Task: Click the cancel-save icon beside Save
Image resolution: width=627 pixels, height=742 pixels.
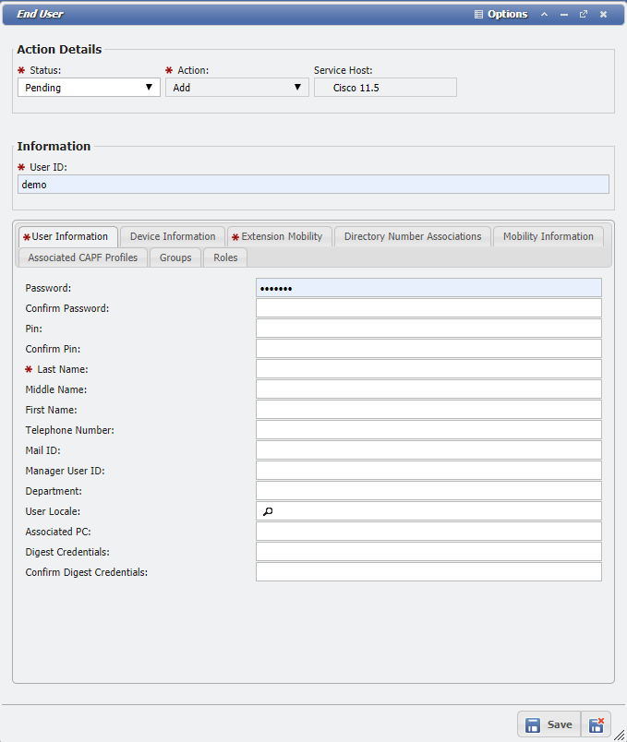Action: pos(597,724)
